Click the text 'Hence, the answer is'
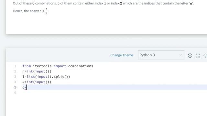 28,11
